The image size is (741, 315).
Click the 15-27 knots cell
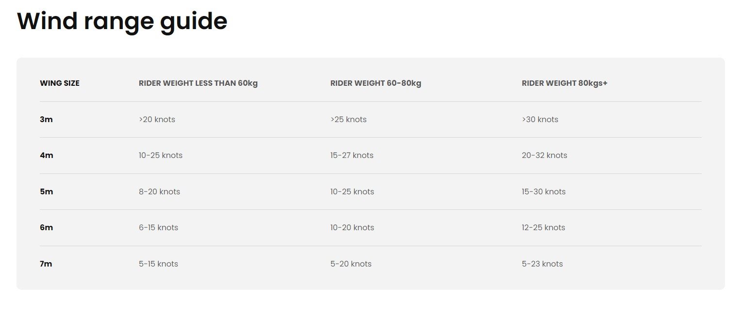(x=352, y=156)
